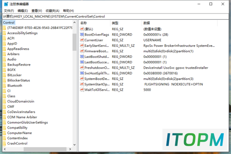Click the ACPI folder icon

(x=4, y=38)
